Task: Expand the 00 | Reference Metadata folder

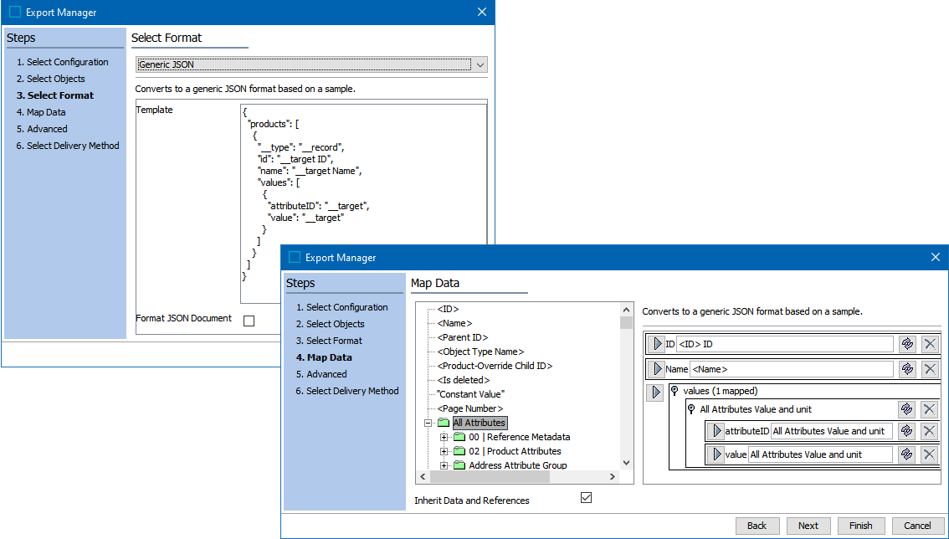Action: click(444, 438)
